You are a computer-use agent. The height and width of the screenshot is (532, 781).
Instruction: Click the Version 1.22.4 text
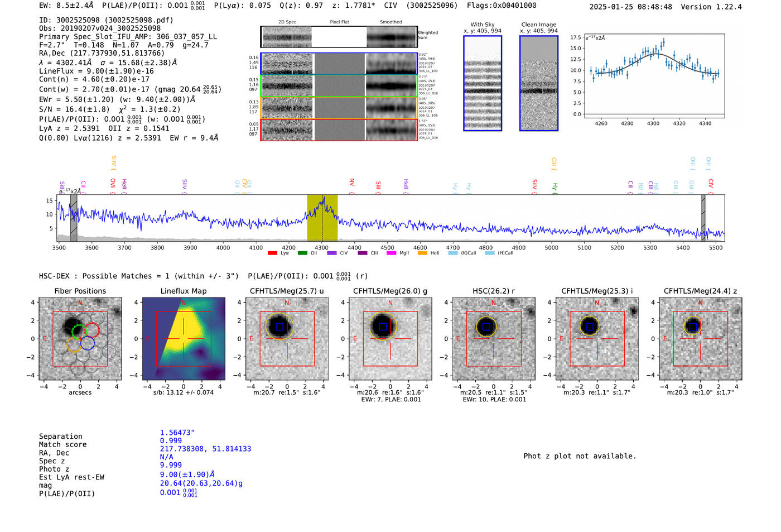(x=711, y=7)
